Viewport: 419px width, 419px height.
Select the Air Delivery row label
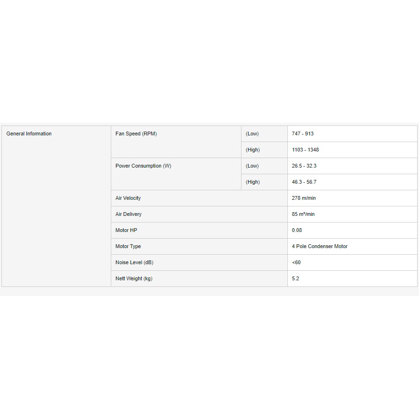128,214
